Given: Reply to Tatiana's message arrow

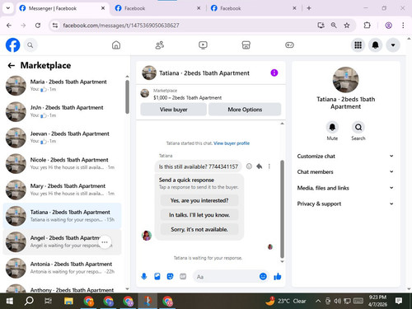Looking at the screenshot, I should click(x=259, y=166).
